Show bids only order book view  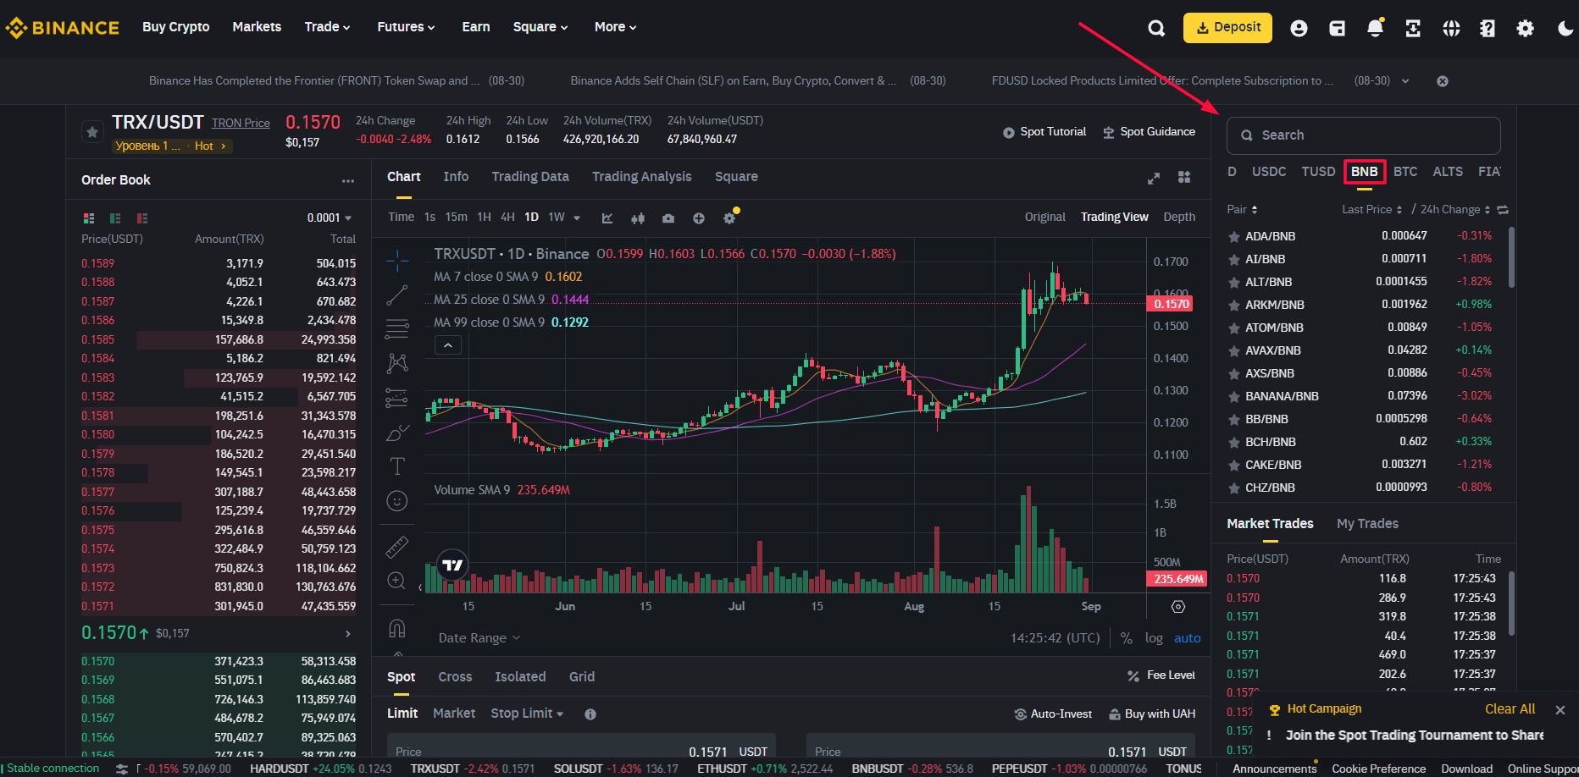(115, 218)
